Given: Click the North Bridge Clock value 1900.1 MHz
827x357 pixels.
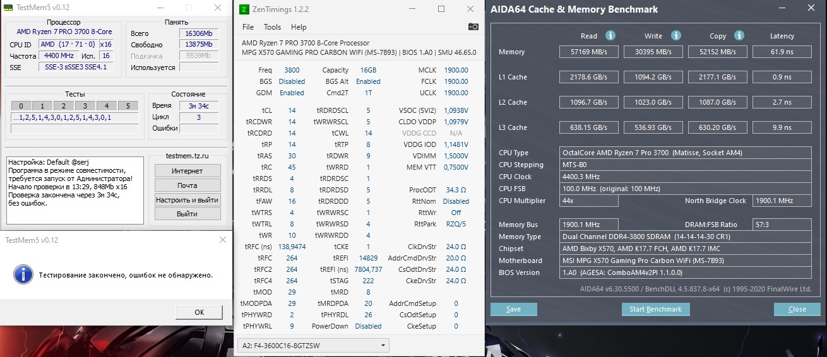Looking at the screenshot, I should pos(782,201).
